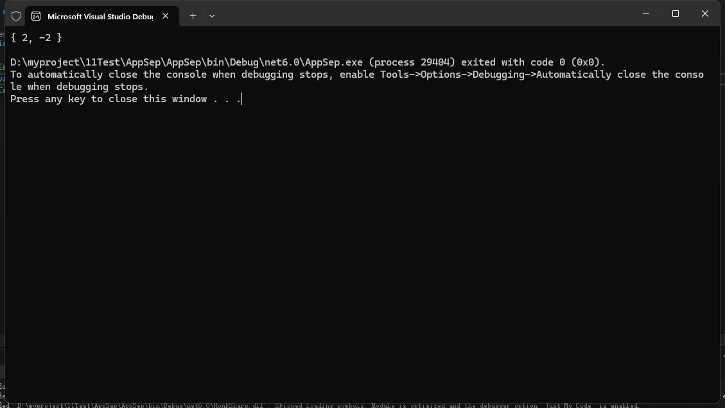Click the terminal icon on the console tab
725x408 pixels.
click(36, 16)
